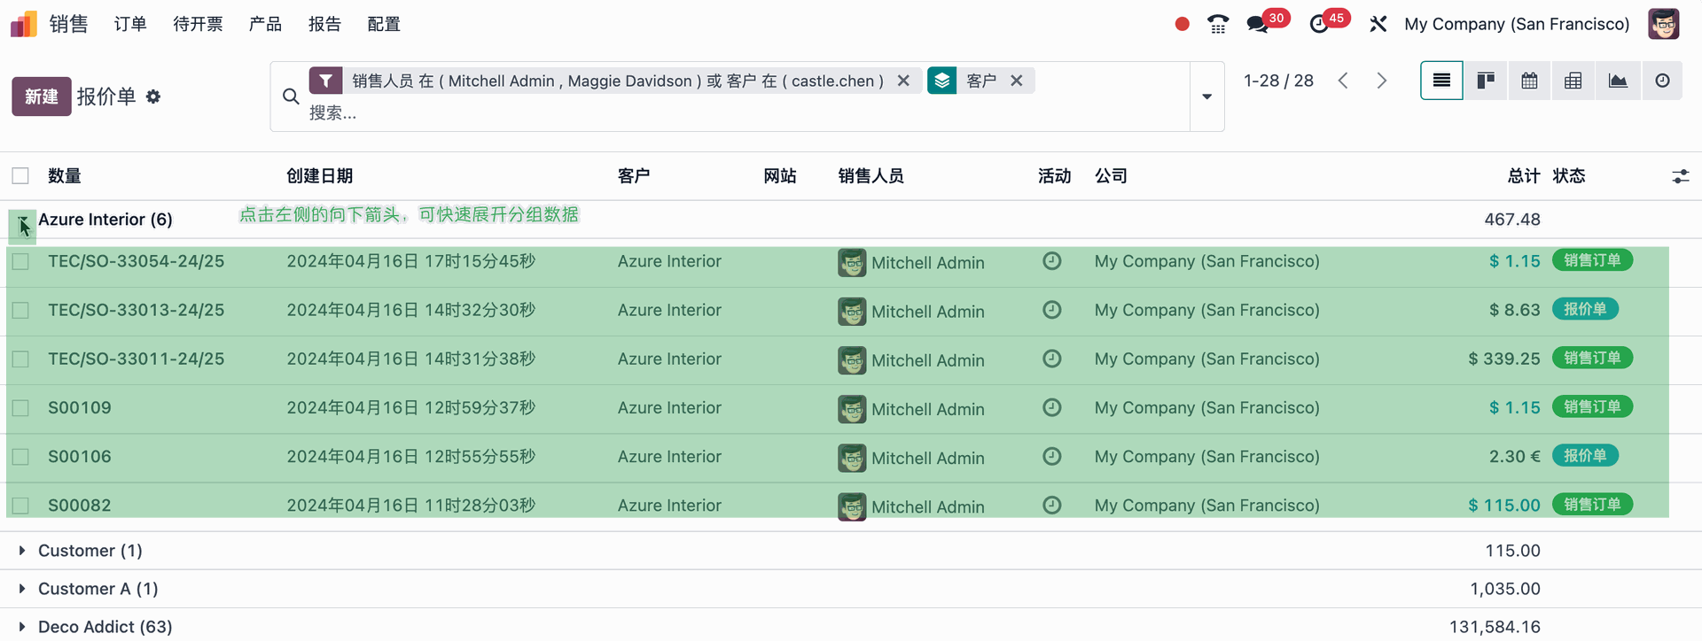Select the checkbox for TEC/SO-33054-24/25
This screenshot has width=1702, height=641.
tap(20, 261)
